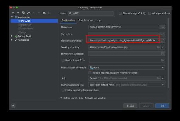Image resolution: width=180 pixels, height=121 pixels.
Task: Remove the selected configuration with the minus icon
Action: coord(18,13)
